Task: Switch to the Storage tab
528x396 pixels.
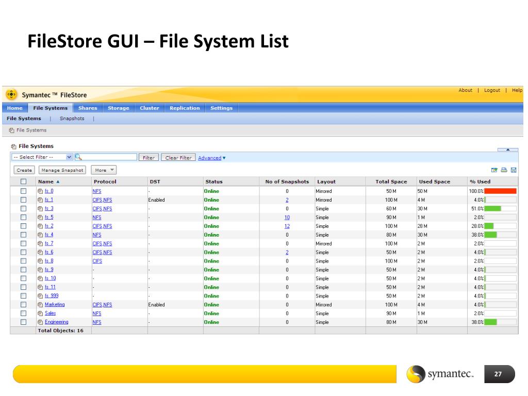Action: tap(119, 108)
